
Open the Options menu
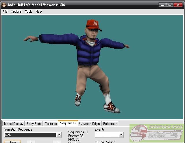pos(16,12)
